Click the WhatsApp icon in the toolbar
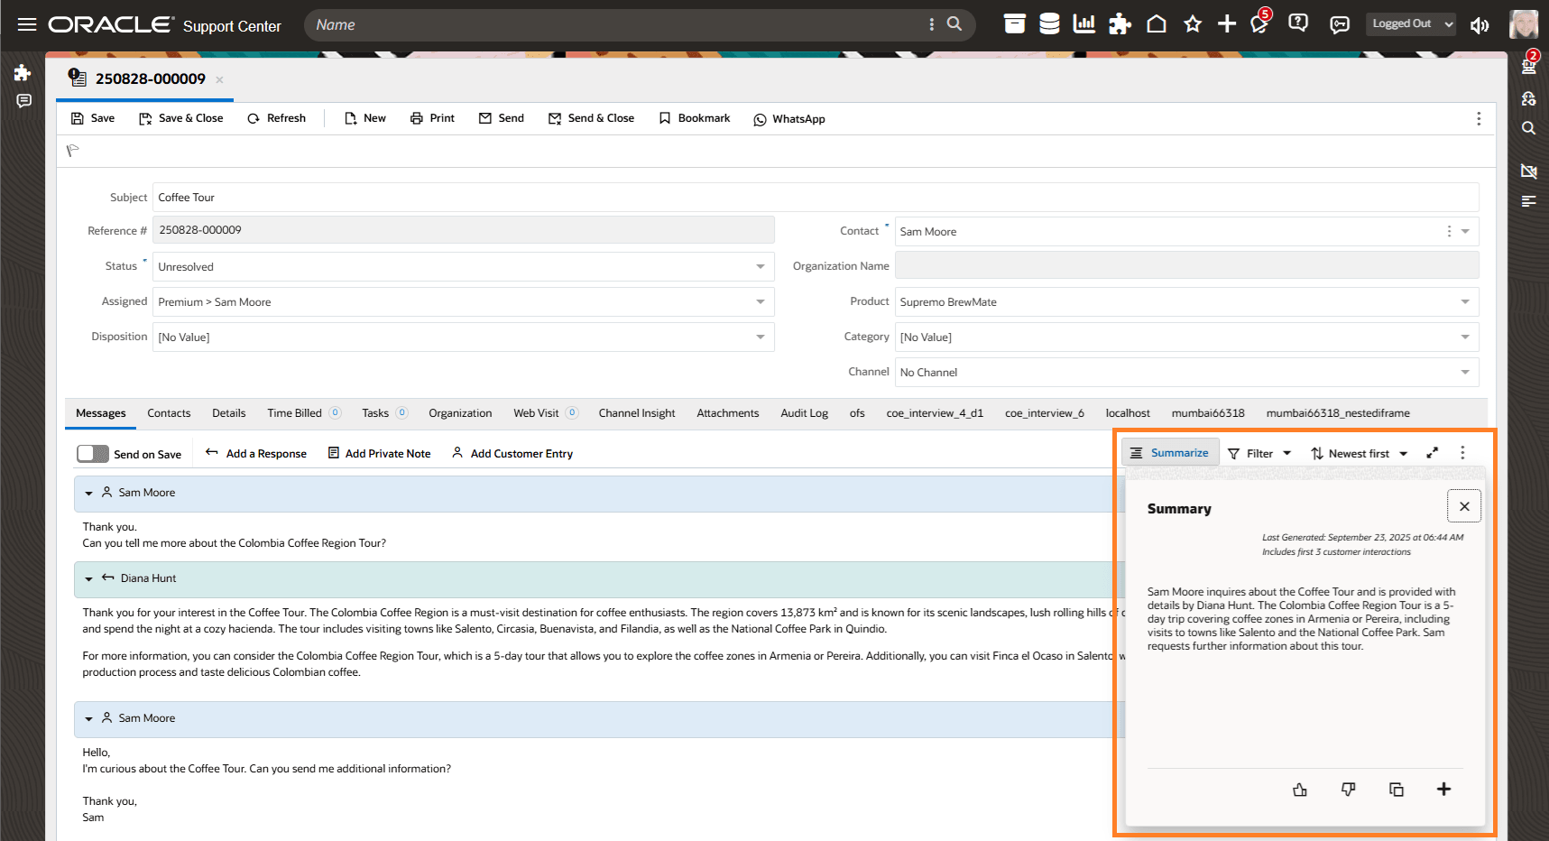 [x=788, y=118]
